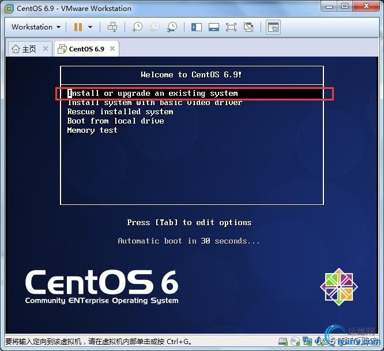The width and height of the screenshot is (384, 351).
Task: Send Ctrl+Alt+Del to the virtual machine
Action: (x=112, y=27)
